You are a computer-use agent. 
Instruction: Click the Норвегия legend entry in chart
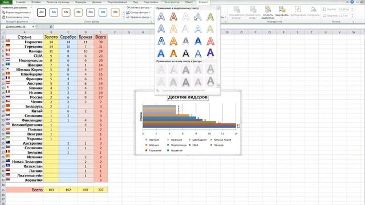point(175,150)
